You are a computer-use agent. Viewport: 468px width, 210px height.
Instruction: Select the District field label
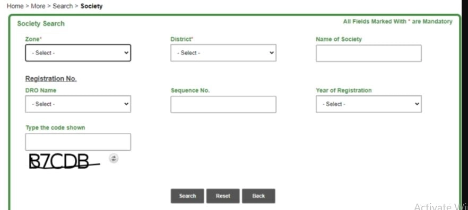point(182,39)
